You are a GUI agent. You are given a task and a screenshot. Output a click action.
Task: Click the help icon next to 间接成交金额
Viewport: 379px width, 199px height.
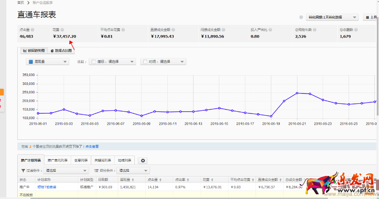coord(224,30)
